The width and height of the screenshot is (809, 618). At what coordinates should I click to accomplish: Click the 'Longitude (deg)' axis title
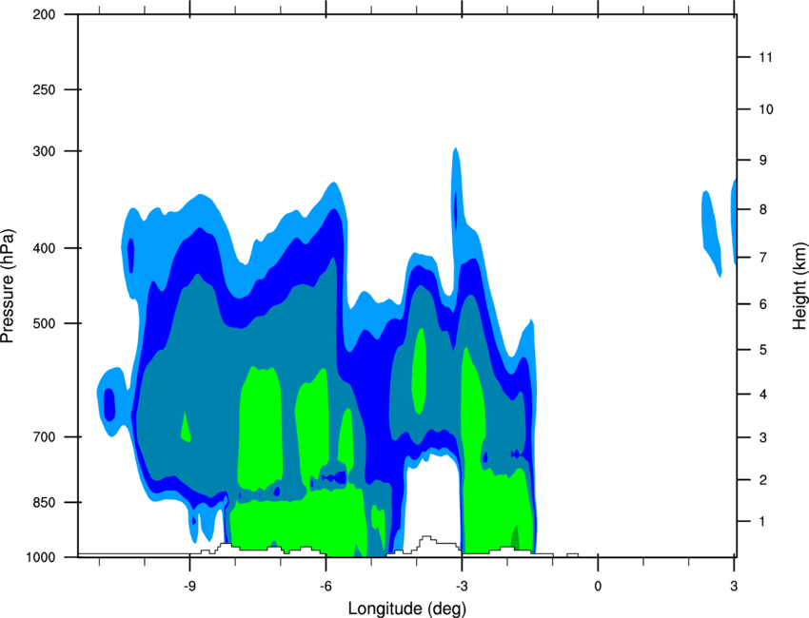[x=407, y=608]
